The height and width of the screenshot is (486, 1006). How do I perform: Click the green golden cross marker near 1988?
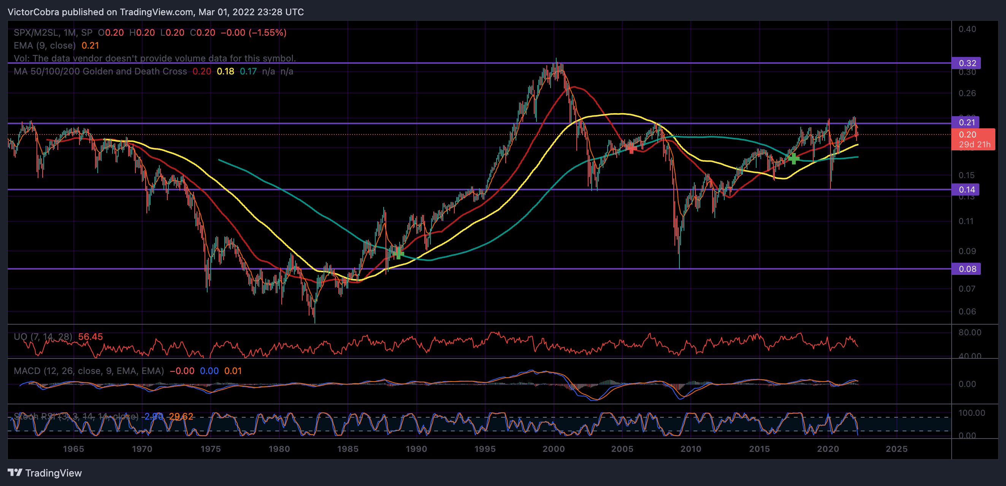[x=398, y=254]
